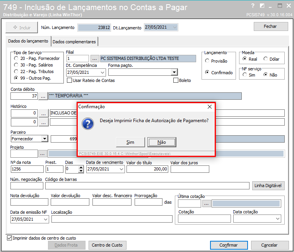This screenshot has width=294, height=252.
Task: Toggle Imprimir dados de centro de custo
Action: (x=9, y=238)
